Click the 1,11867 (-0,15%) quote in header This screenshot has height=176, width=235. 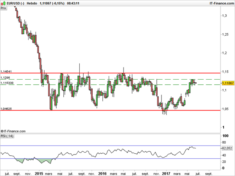point(52,3)
